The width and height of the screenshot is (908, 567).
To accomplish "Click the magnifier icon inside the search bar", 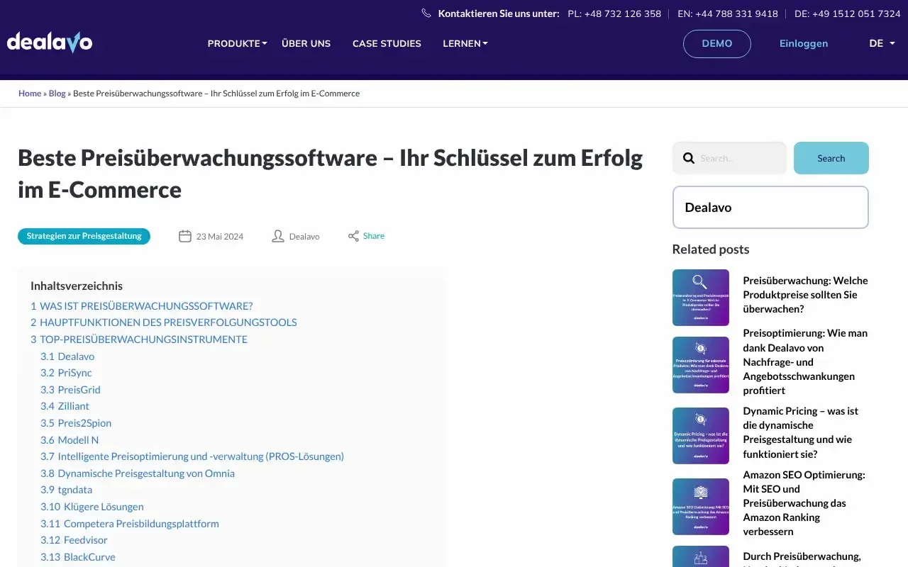I will coord(688,158).
